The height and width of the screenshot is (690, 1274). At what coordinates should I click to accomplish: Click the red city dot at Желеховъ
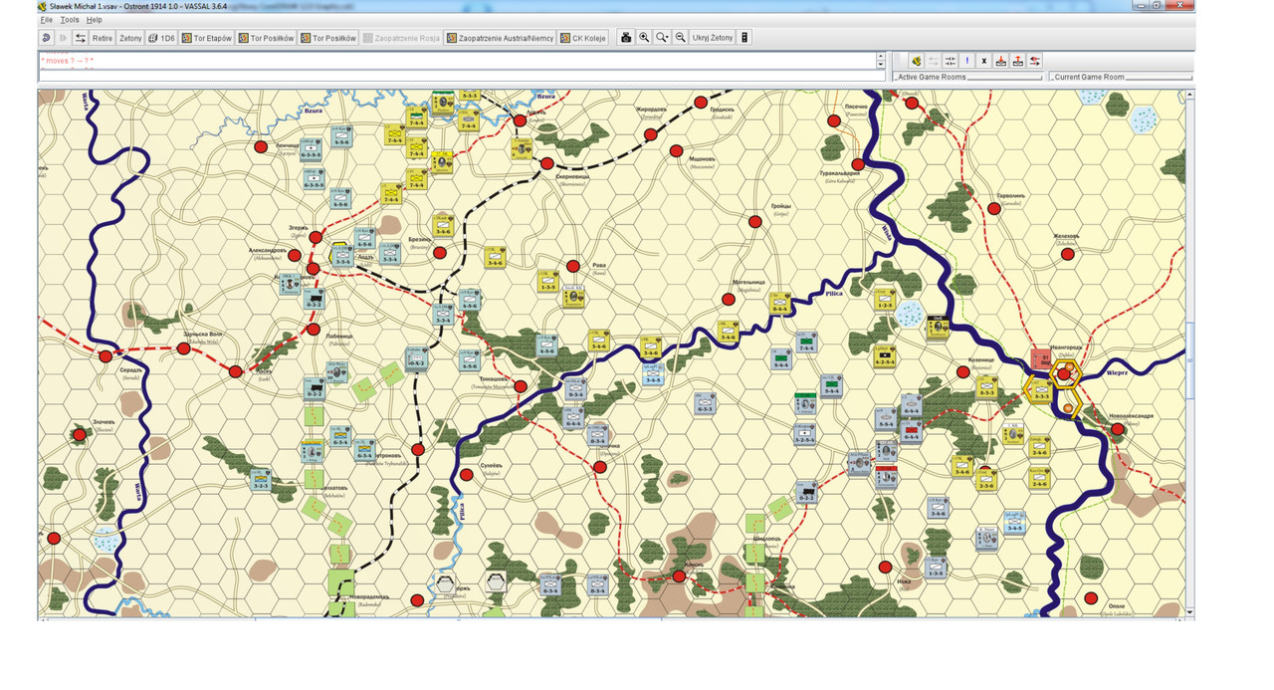1068,254
